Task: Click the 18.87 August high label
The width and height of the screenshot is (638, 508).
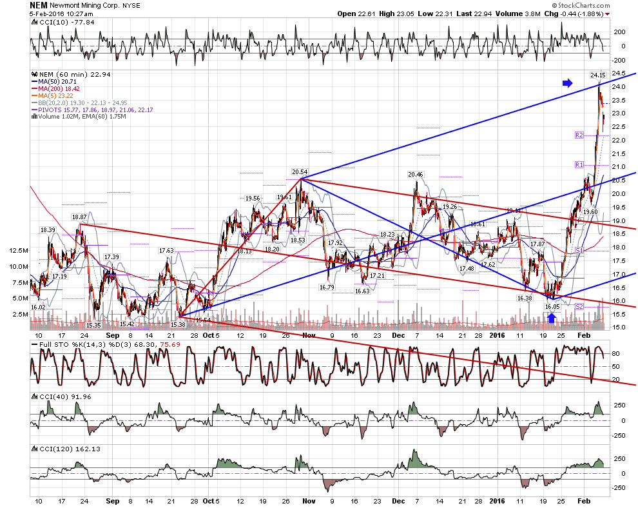Action: [80, 217]
